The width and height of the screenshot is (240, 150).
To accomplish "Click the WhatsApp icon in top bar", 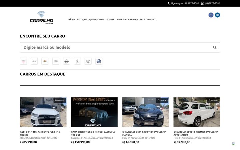I will pos(203,3).
